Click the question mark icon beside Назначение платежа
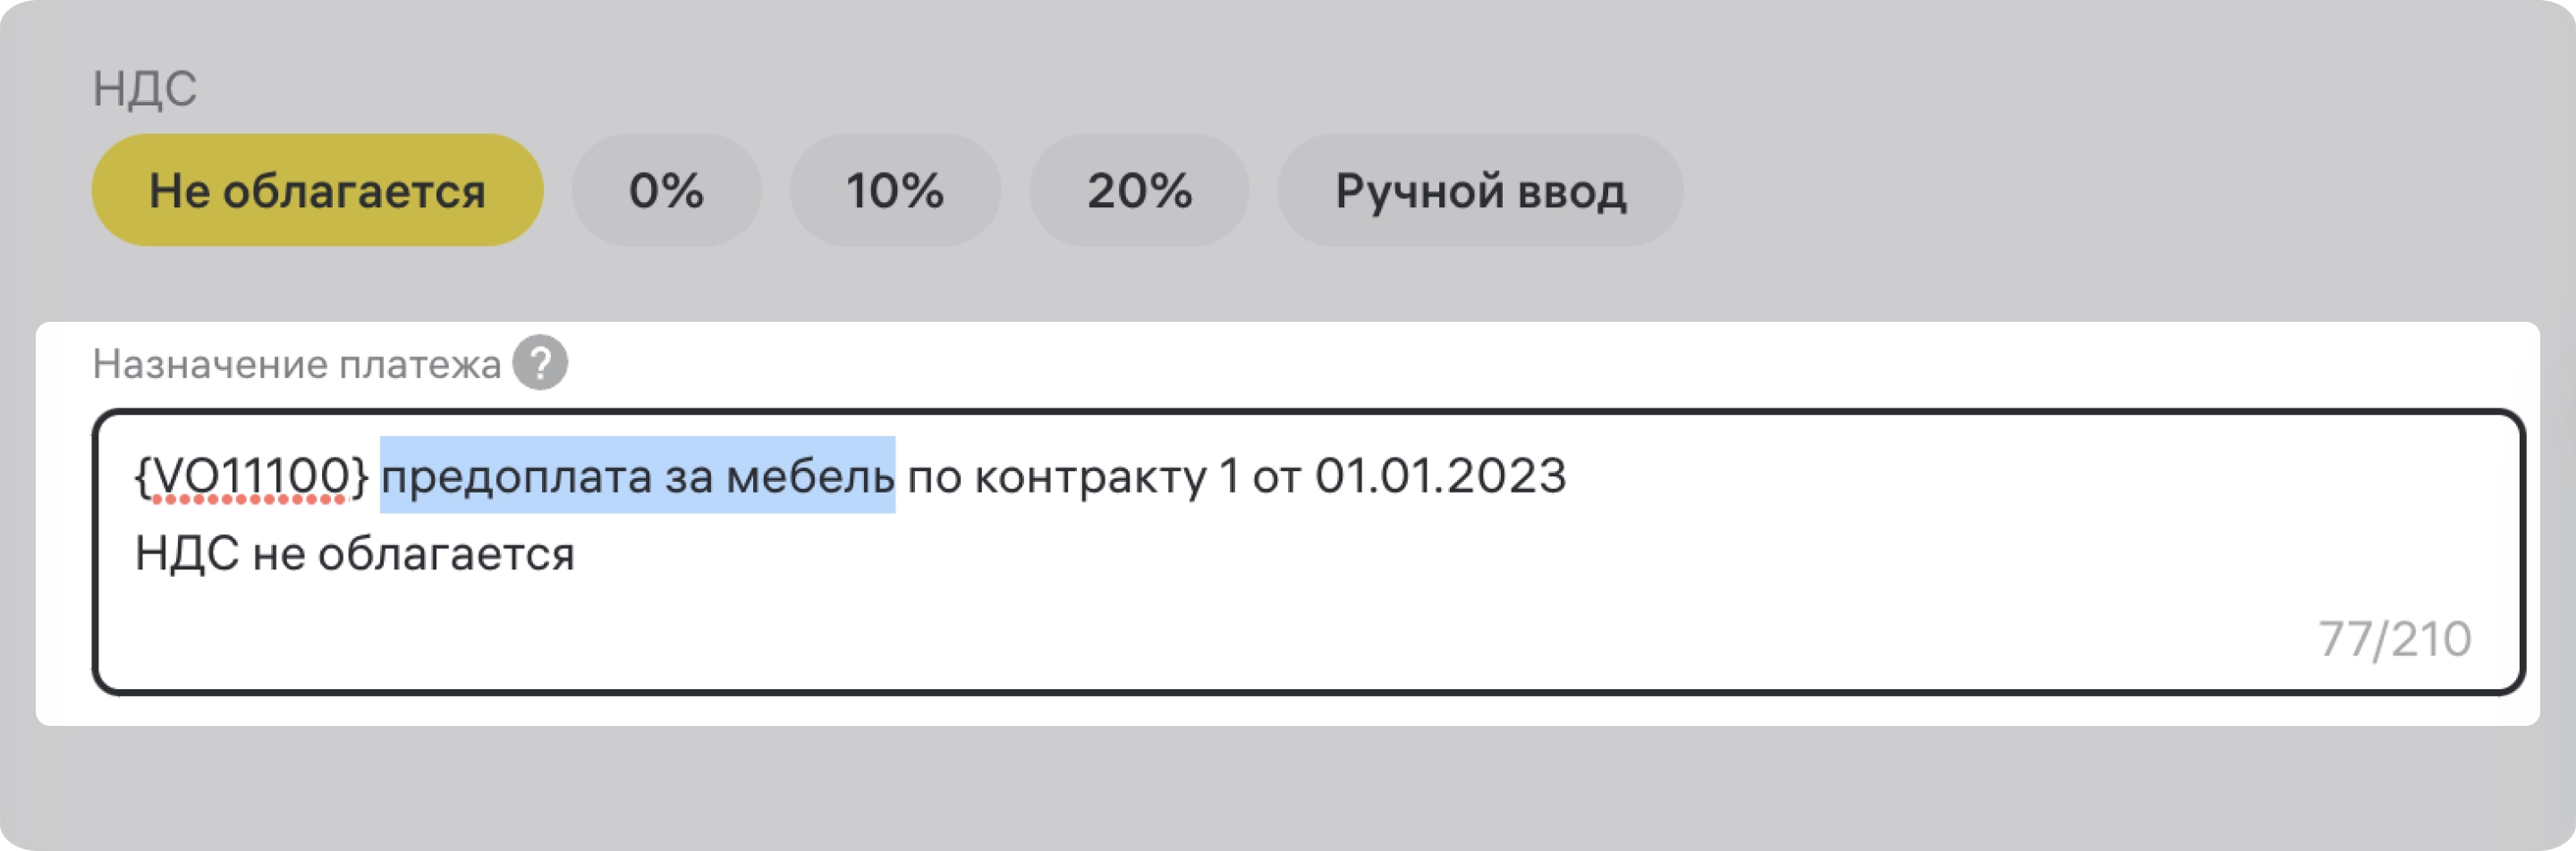2576x851 pixels. [x=540, y=363]
